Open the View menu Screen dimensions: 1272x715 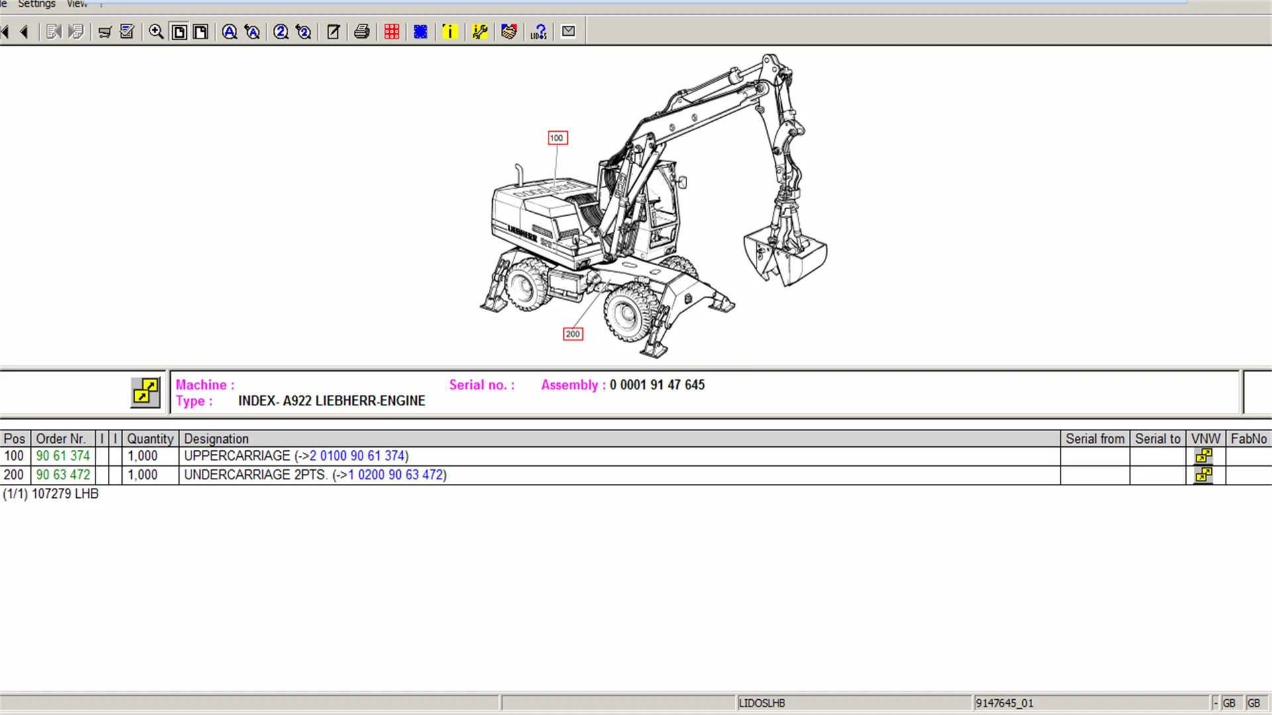77,4
